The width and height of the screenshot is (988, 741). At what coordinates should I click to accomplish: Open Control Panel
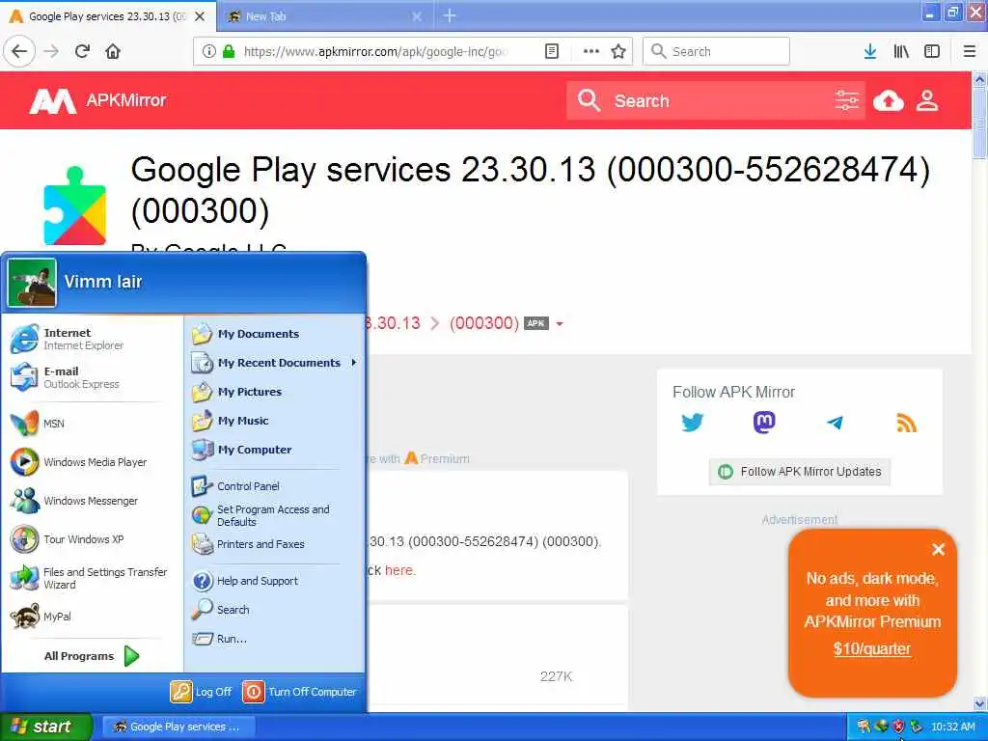(x=274, y=486)
